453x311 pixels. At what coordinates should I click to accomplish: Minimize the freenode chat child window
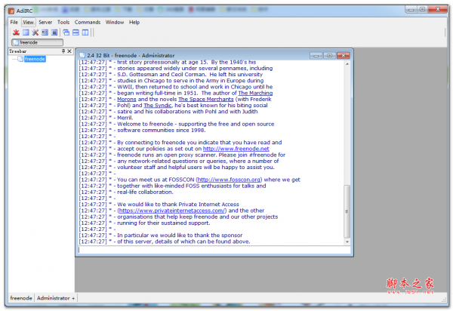coord(316,55)
